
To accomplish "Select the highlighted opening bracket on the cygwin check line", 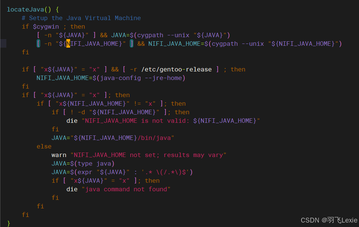I will (38, 44).
